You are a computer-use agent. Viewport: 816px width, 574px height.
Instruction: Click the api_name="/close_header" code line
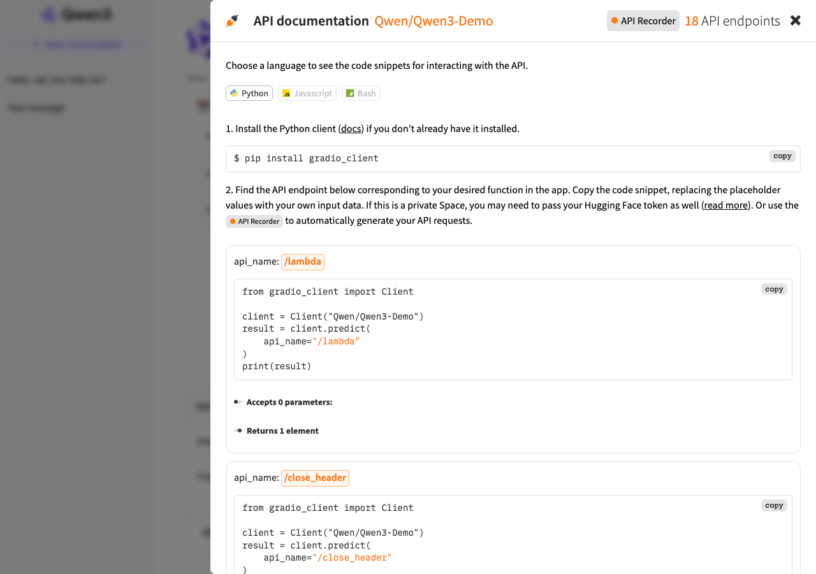click(x=328, y=558)
